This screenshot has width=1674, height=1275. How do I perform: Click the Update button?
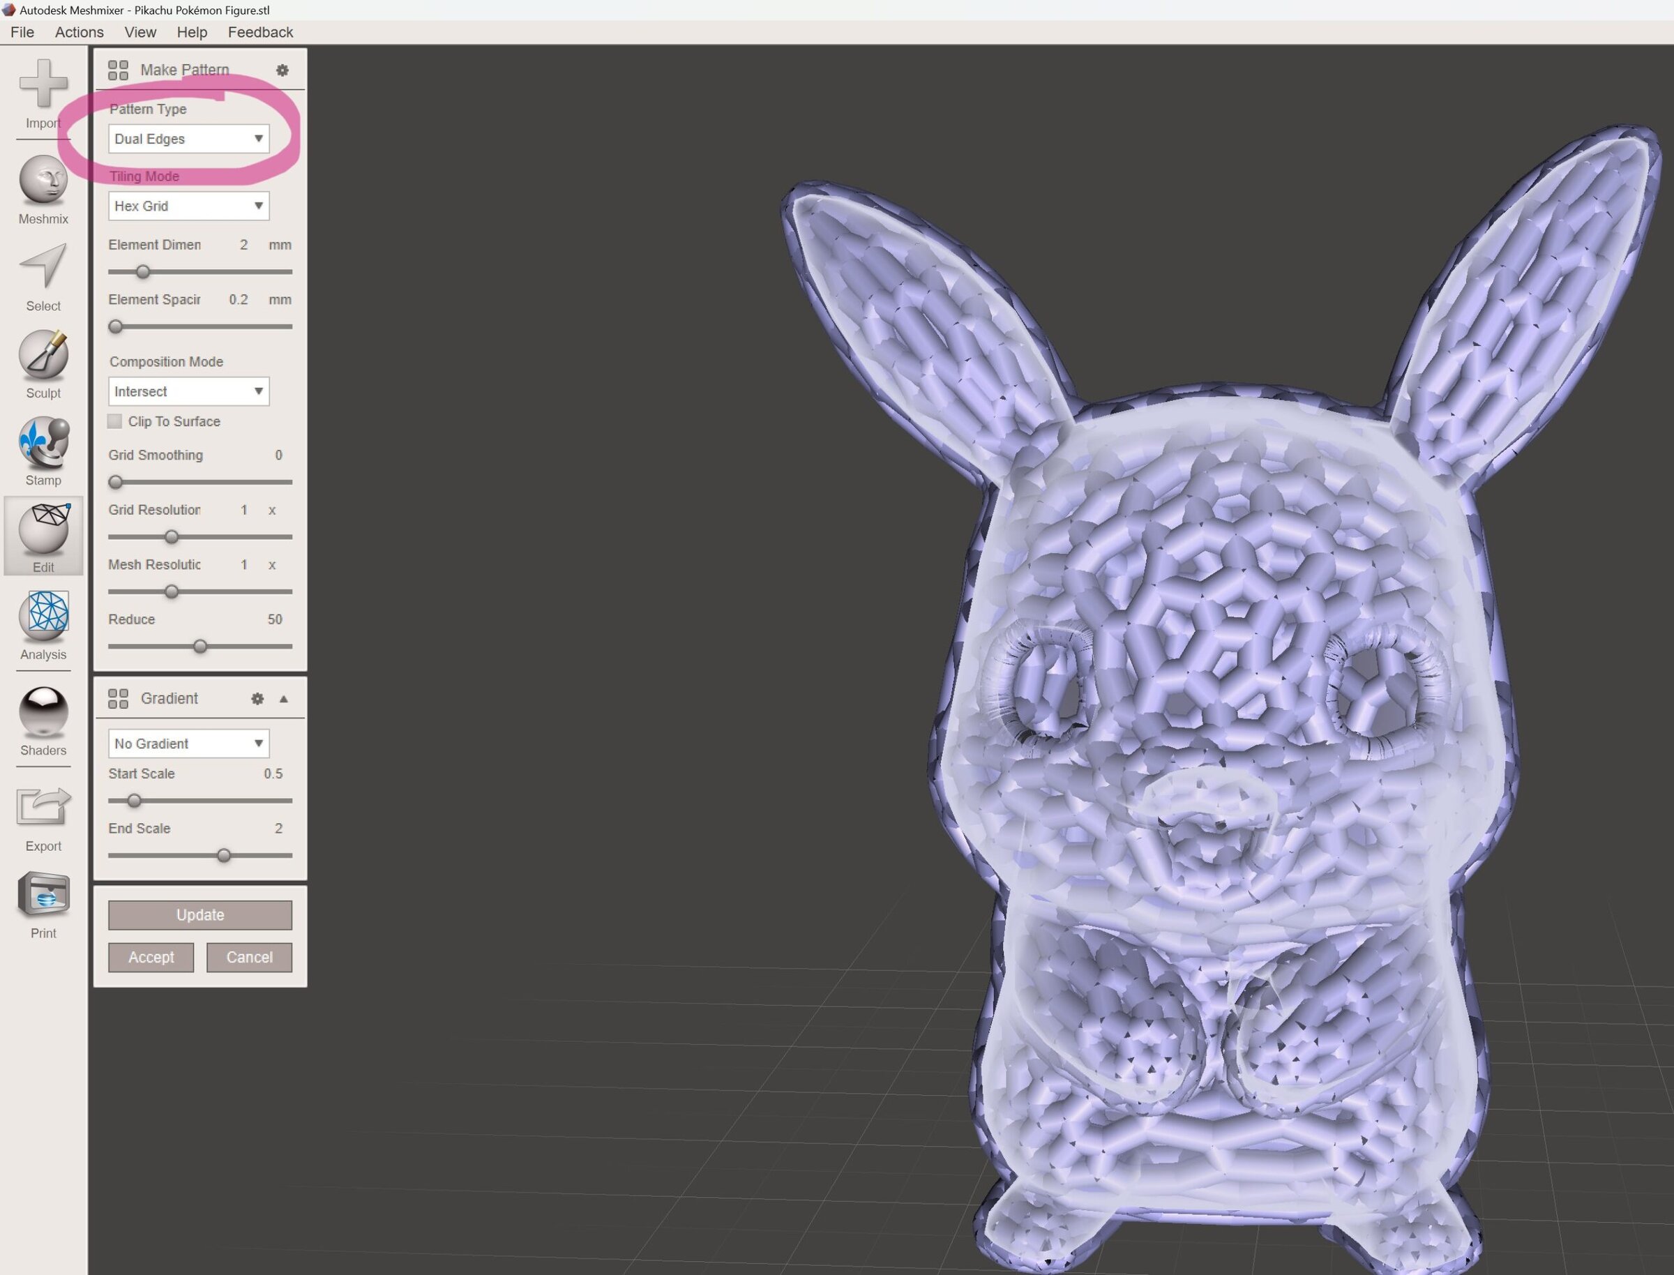click(x=199, y=914)
